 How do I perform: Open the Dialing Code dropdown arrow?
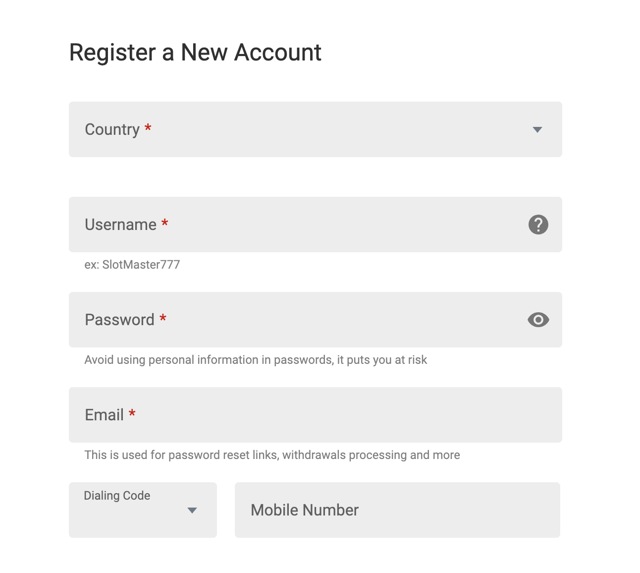coord(192,511)
